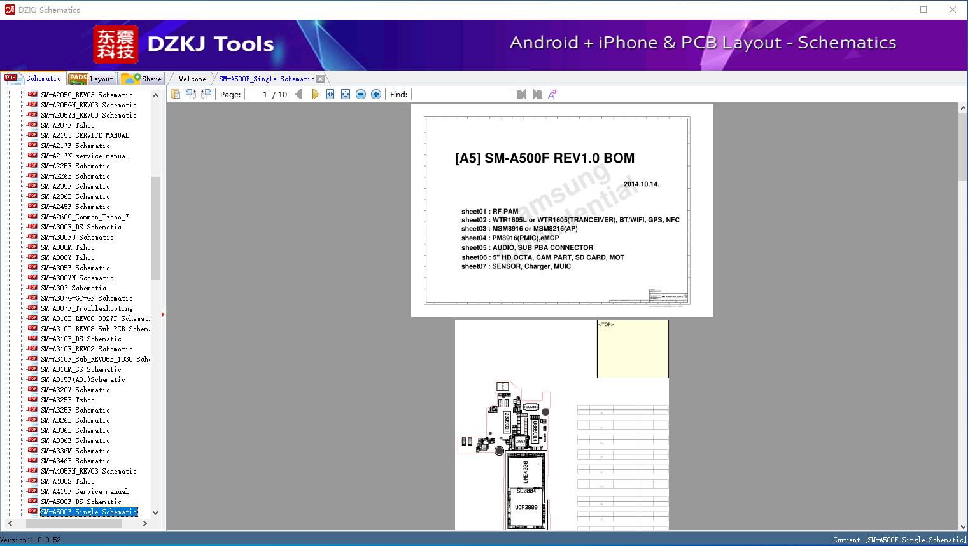Select SM-A500F_DS Schematic
This screenshot has height=546, width=968.
pos(81,502)
